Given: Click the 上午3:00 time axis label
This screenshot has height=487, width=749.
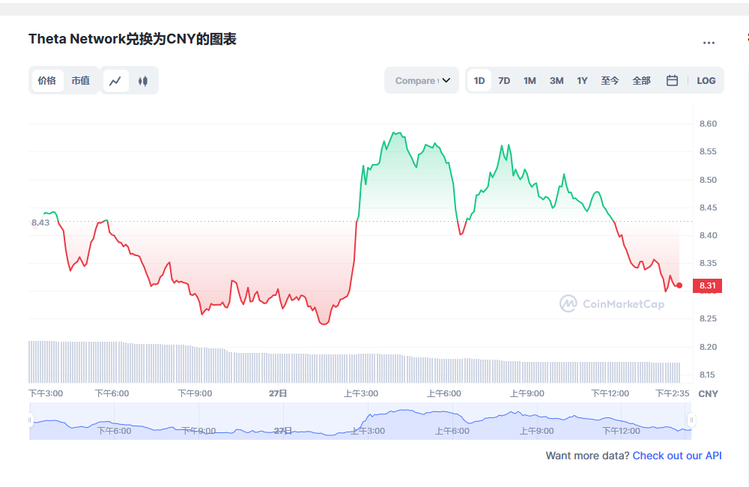Looking at the screenshot, I should pos(361,394).
